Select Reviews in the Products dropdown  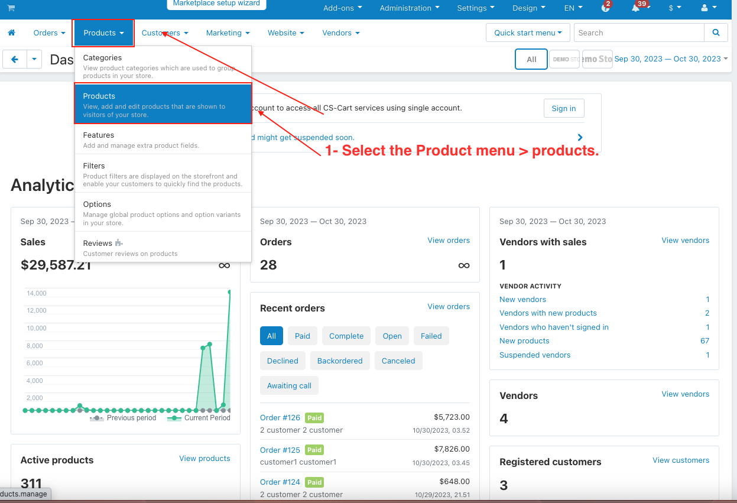click(x=163, y=247)
